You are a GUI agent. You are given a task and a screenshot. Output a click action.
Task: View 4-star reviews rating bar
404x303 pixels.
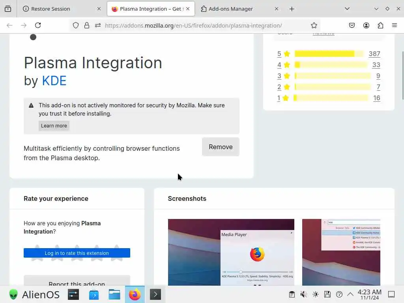click(331, 65)
